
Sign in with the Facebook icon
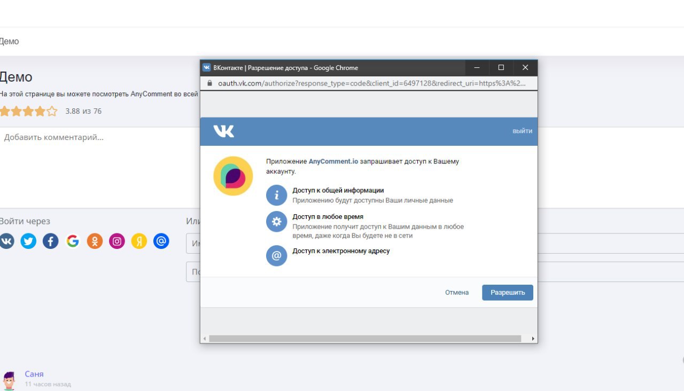coord(51,241)
